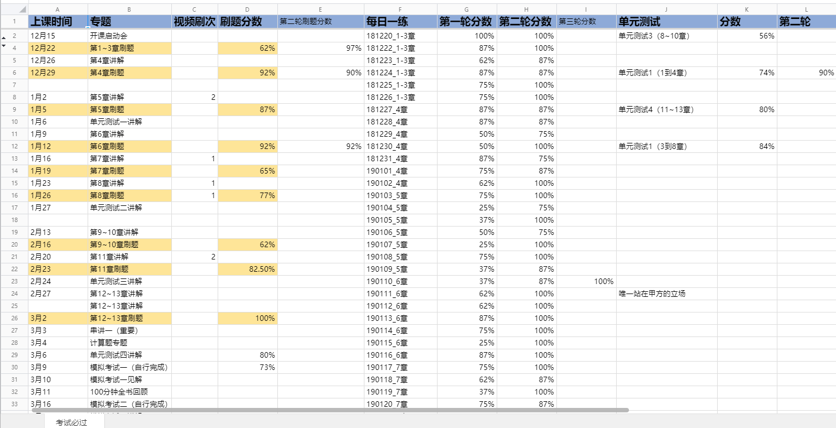Select the 第4章讲解 cell

click(x=129, y=60)
